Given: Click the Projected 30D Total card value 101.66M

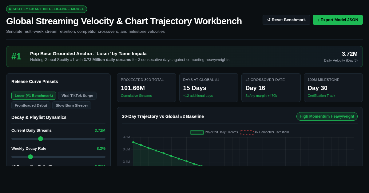Looking at the screenshot, I should click(133, 88).
